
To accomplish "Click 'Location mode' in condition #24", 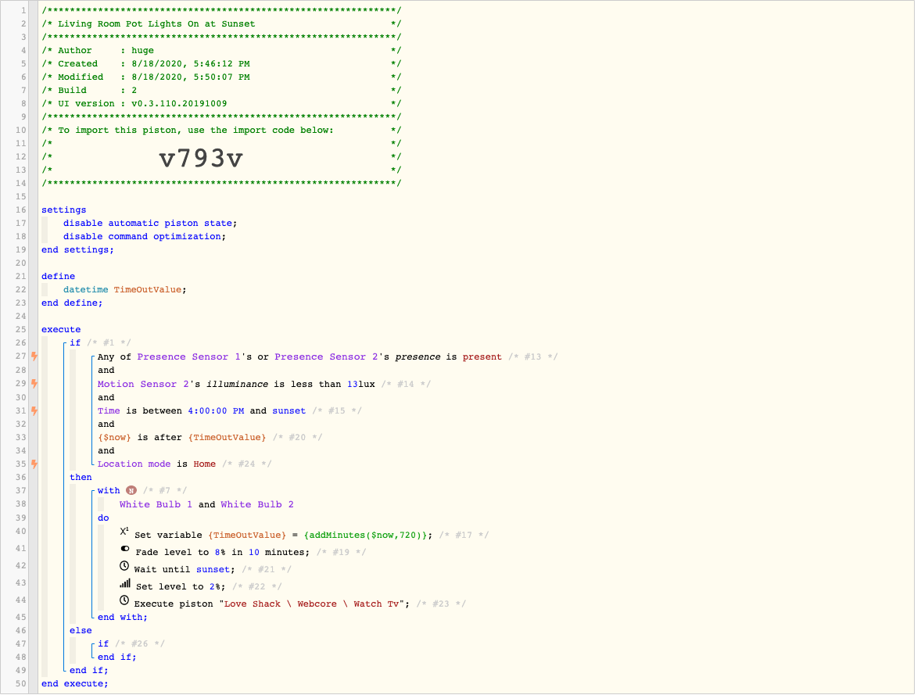I will tap(134, 464).
